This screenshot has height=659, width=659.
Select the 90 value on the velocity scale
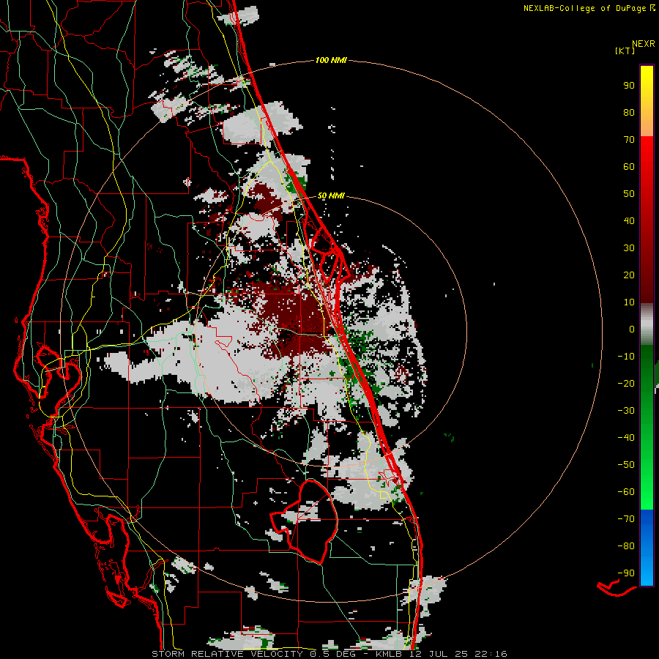pos(629,86)
